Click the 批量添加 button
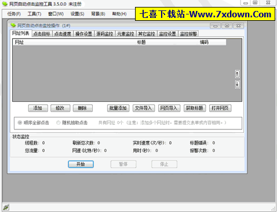Image resolution: width=277 pixels, height=212 pixels. pyautogui.click(x=118, y=108)
